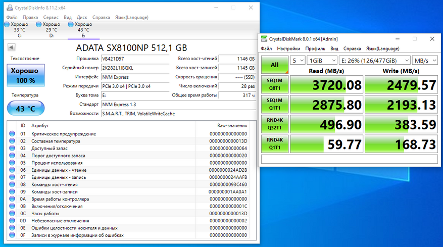Open Файл menu in CrystalDiskMark
Screen dimensions: 443x247
pos(266,48)
